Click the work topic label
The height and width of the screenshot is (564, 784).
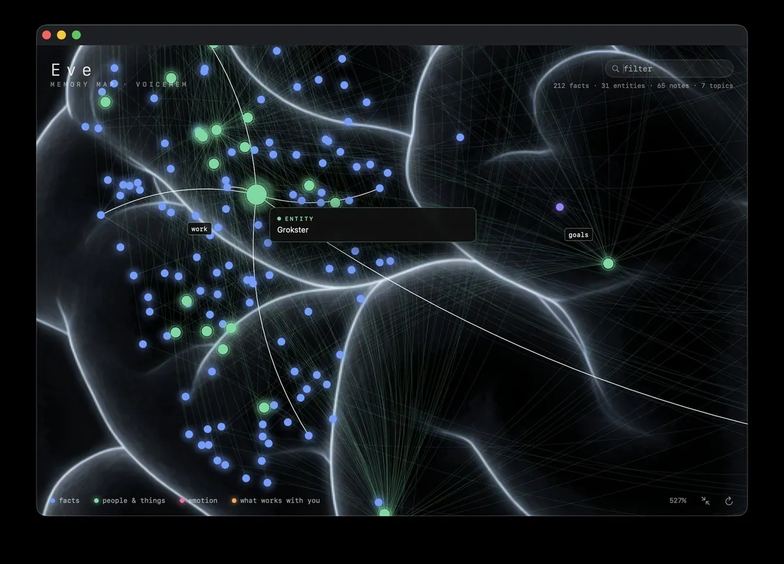pos(199,229)
